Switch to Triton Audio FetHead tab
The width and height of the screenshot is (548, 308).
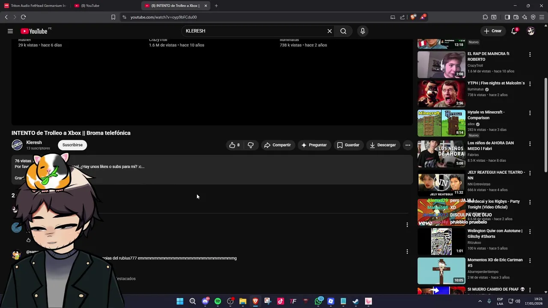click(x=35, y=6)
